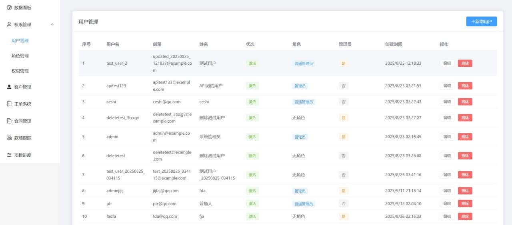Click timestamp 2025/8/26 22:15:23
This screenshot has width=512, height=225.
click(403, 216)
